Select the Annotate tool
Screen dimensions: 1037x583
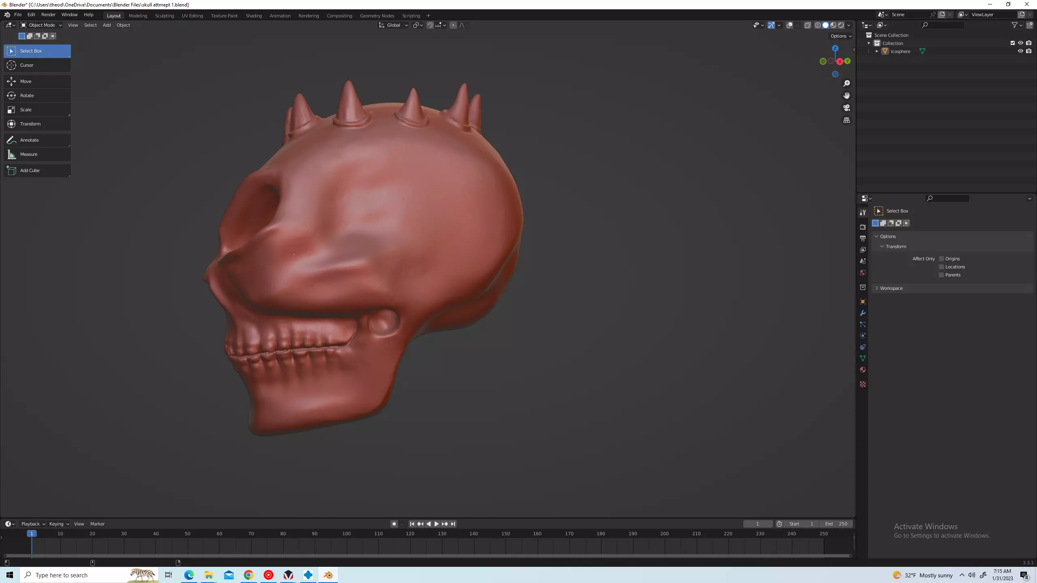(x=37, y=140)
